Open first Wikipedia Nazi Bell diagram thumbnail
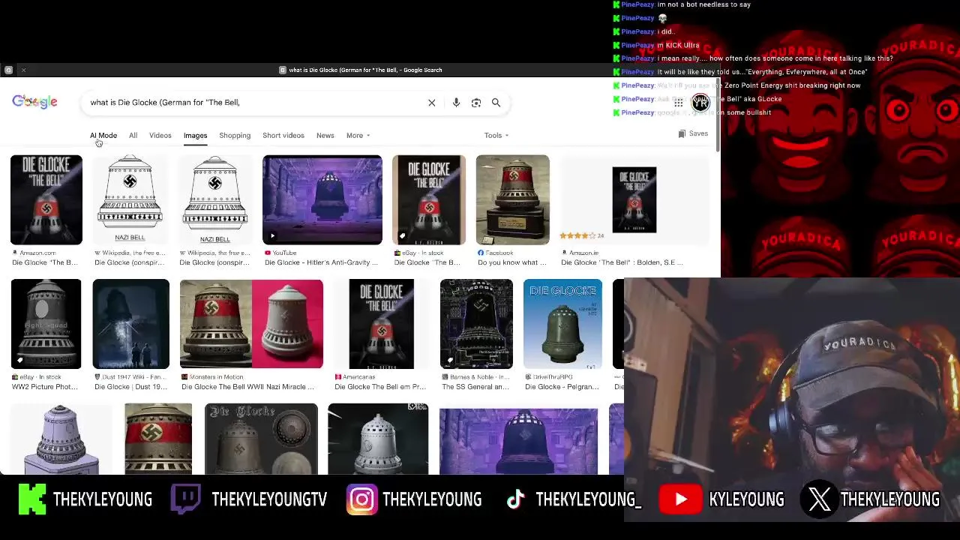 [x=130, y=199]
